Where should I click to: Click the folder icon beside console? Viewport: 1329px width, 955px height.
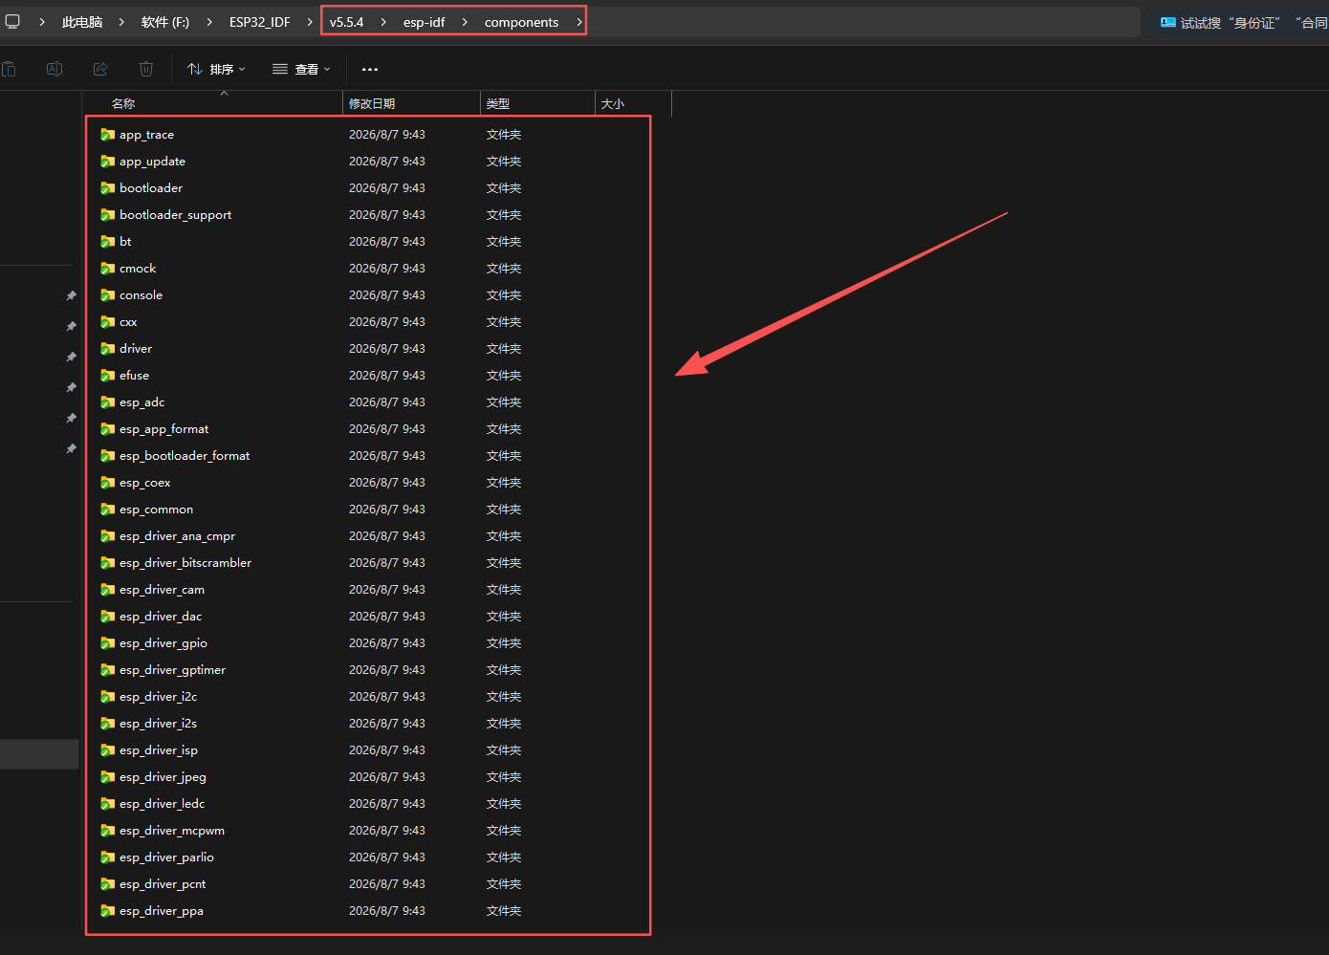(x=108, y=295)
